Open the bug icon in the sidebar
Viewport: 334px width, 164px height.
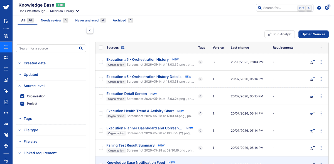(x=6, y=146)
